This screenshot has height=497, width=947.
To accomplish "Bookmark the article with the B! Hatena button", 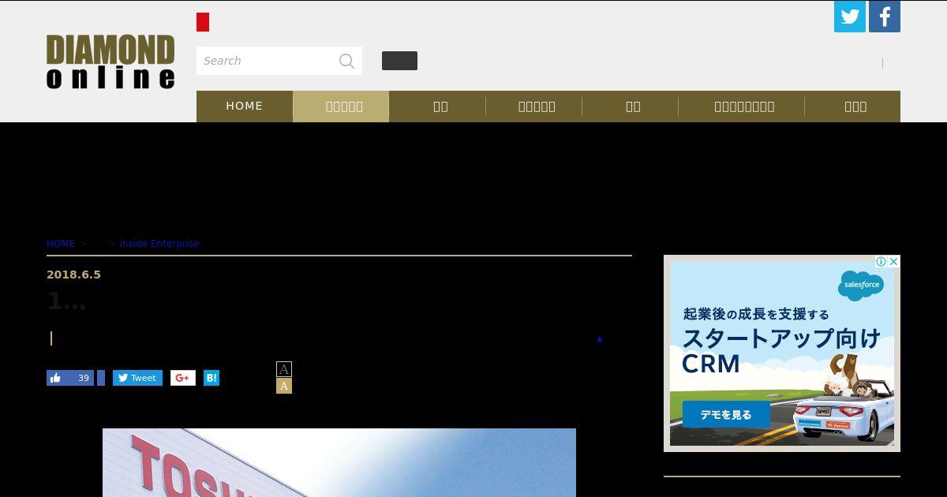I will pyautogui.click(x=211, y=378).
